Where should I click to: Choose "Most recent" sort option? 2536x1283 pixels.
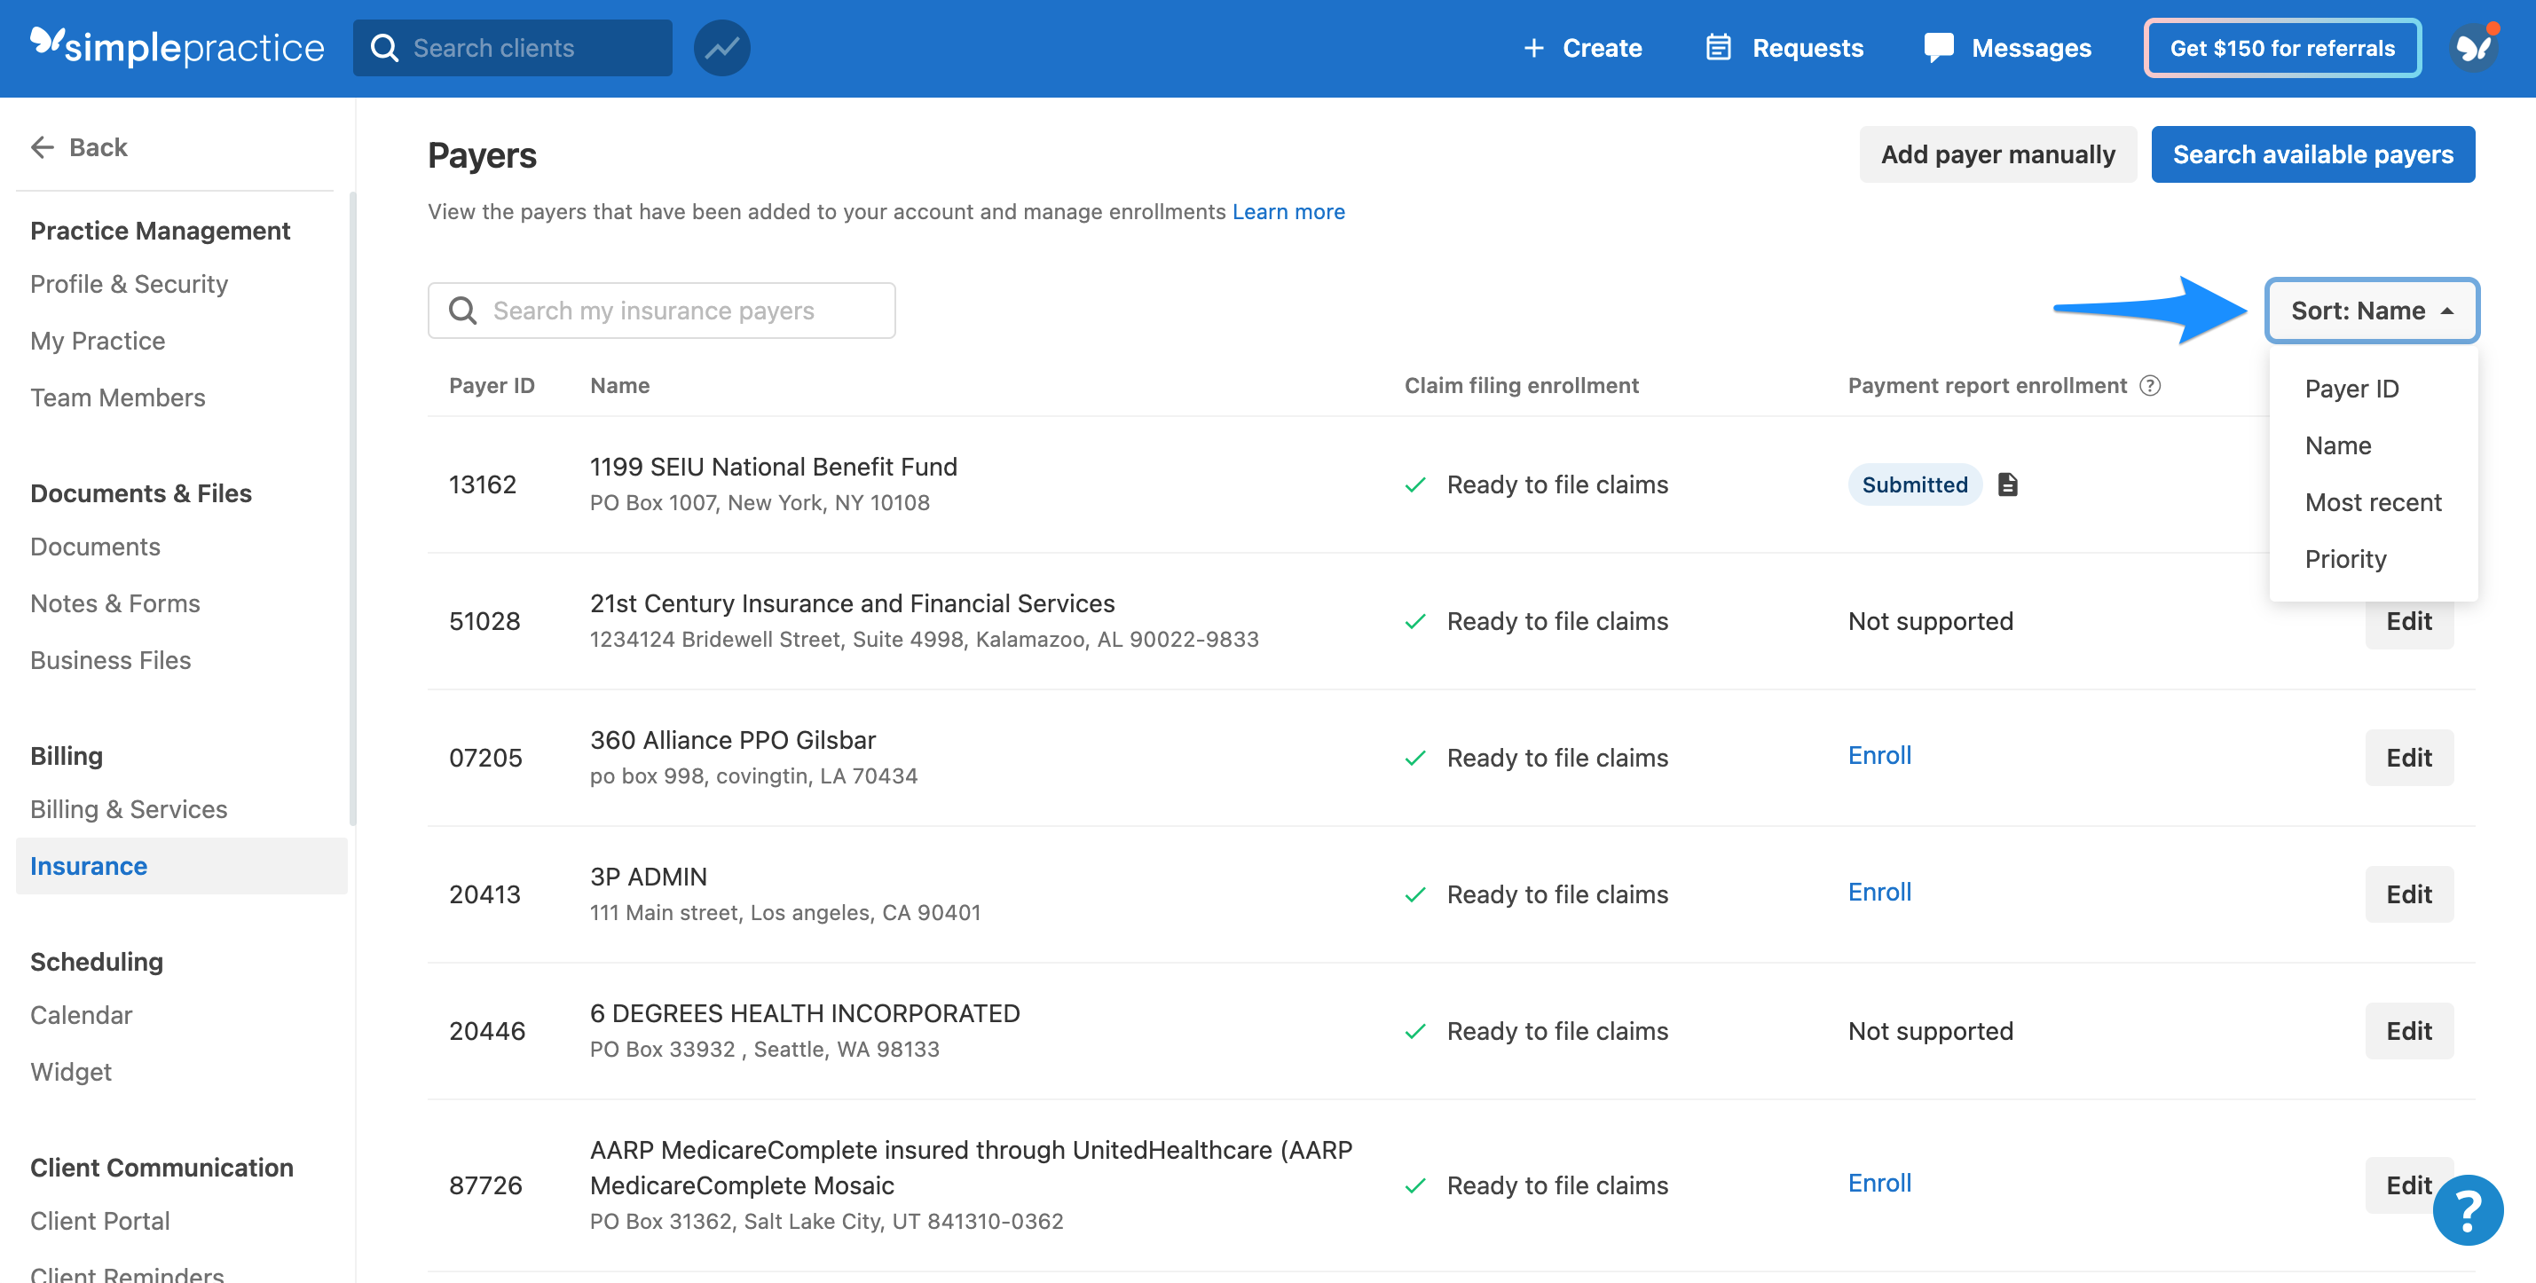point(2373,502)
